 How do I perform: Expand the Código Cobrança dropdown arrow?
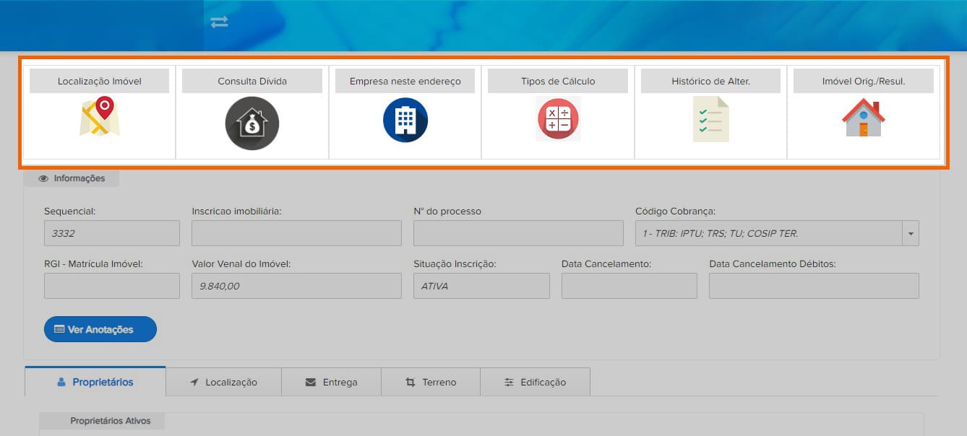click(x=911, y=234)
